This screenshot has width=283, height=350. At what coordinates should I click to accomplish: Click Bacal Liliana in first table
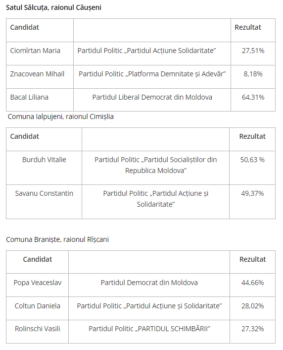point(29,97)
